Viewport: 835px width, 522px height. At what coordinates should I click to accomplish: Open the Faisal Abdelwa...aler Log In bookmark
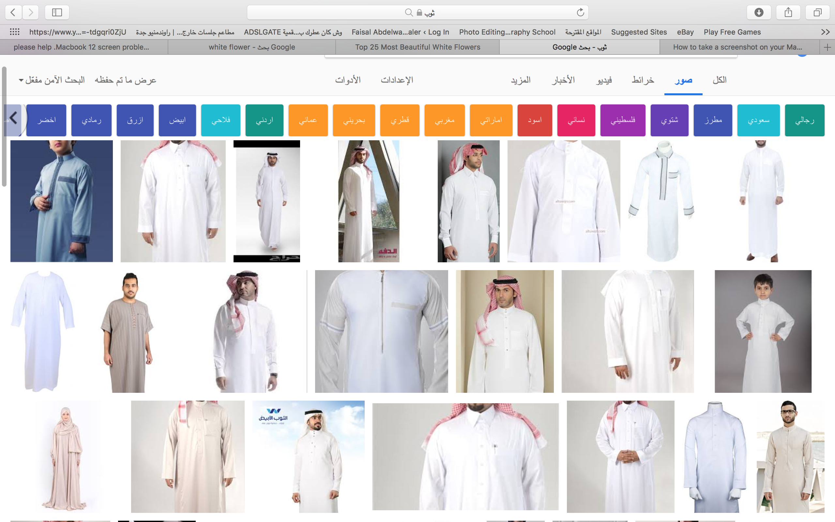(400, 32)
